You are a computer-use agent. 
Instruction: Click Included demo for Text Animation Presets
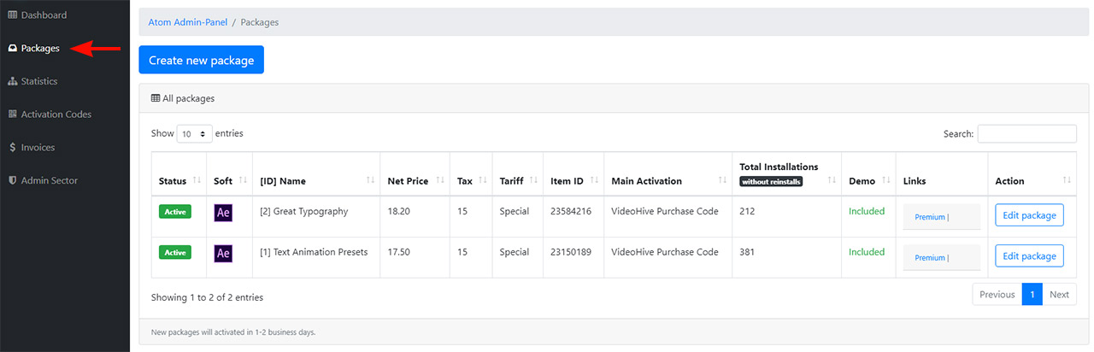pos(867,252)
